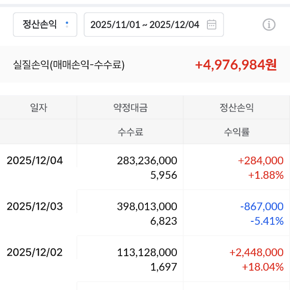Open the 2025/12/02 date entry
290x290 pixels.
click(x=35, y=252)
